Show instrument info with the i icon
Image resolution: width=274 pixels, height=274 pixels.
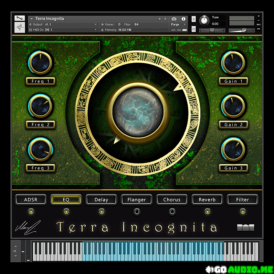pyautogui.click(x=183, y=19)
